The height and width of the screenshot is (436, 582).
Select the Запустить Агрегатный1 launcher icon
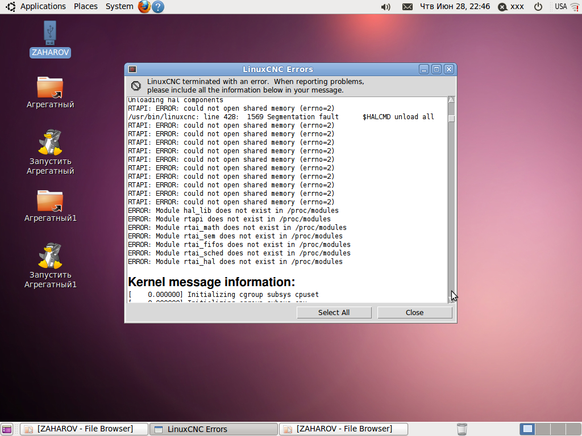50,266
